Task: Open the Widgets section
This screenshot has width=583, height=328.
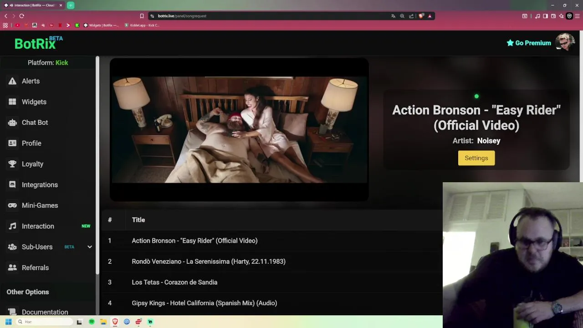Action: 34,102
